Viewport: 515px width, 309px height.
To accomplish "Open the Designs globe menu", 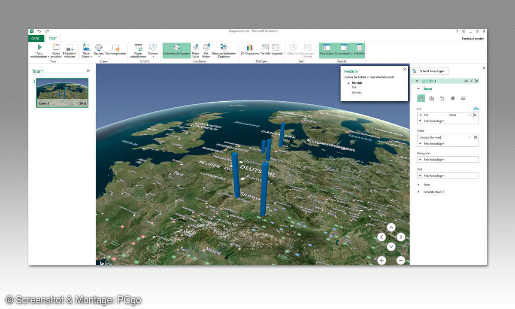I will (99, 51).
